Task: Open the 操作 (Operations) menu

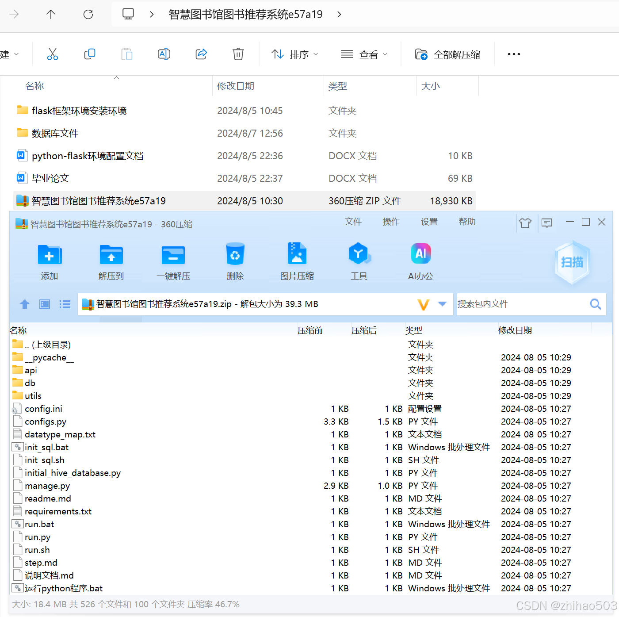Action: (391, 222)
